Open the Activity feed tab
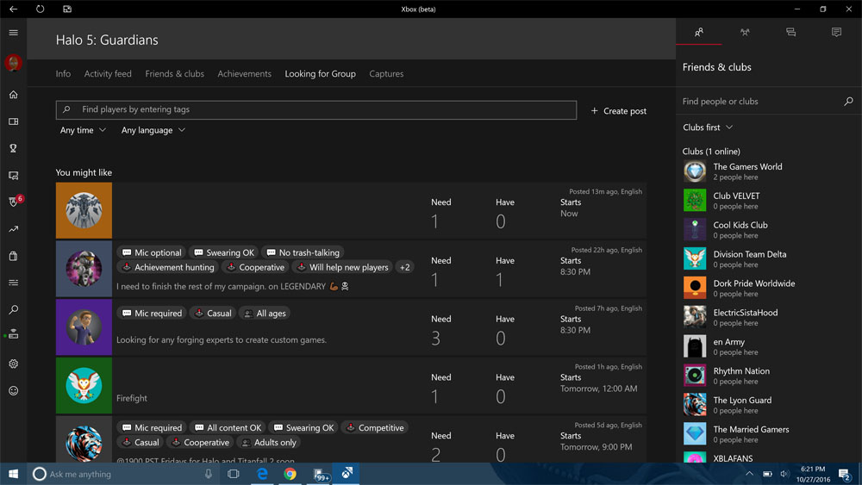This screenshot has width=862, height=485. (x=108, y=73)
